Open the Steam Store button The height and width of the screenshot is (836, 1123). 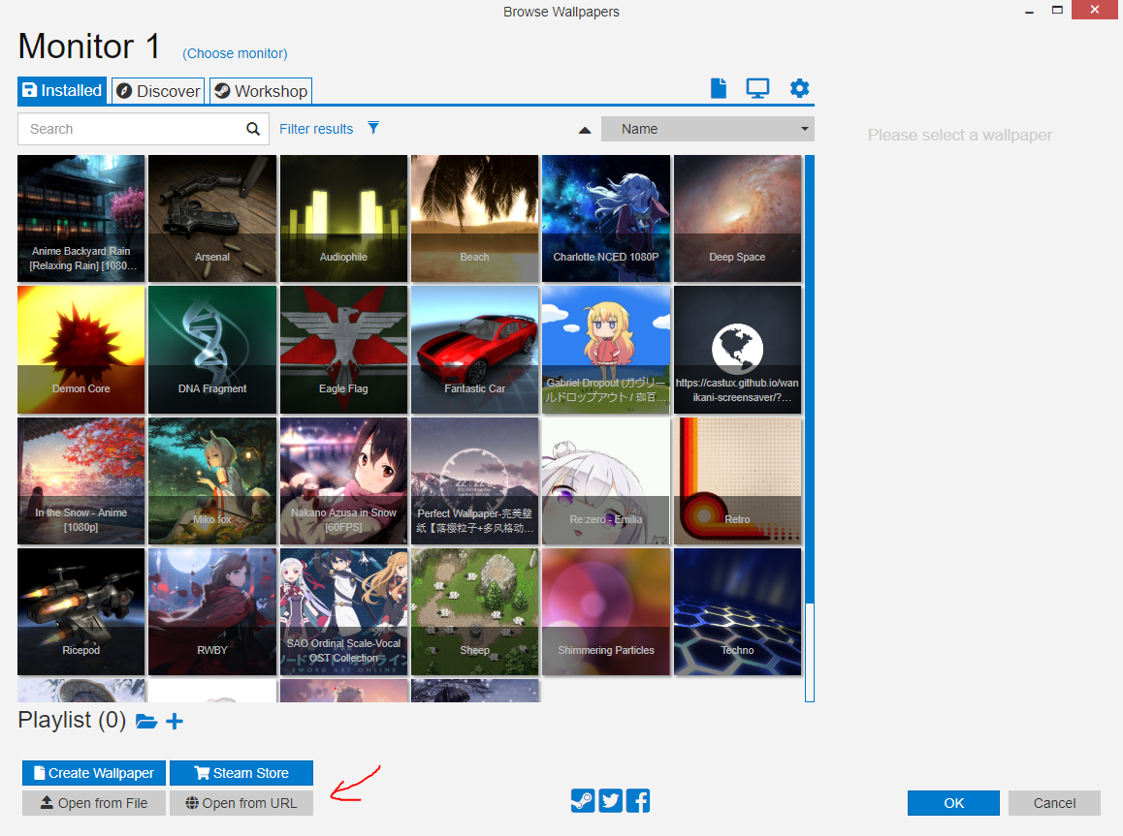click(x=241, y=772)
